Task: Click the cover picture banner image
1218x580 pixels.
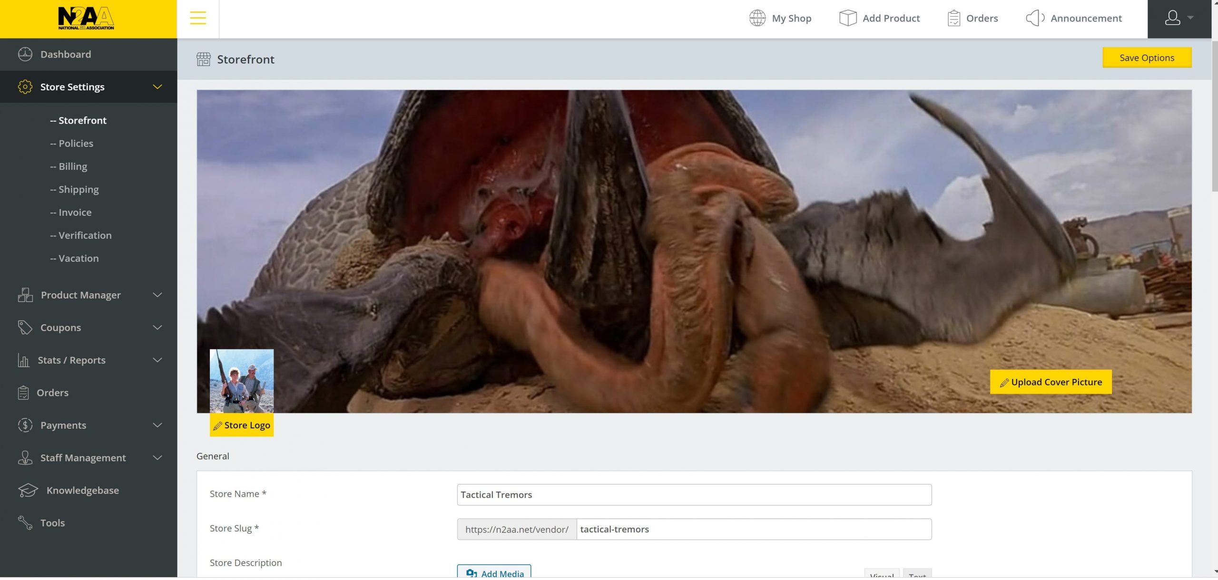Action: click(x=694, y=251)
